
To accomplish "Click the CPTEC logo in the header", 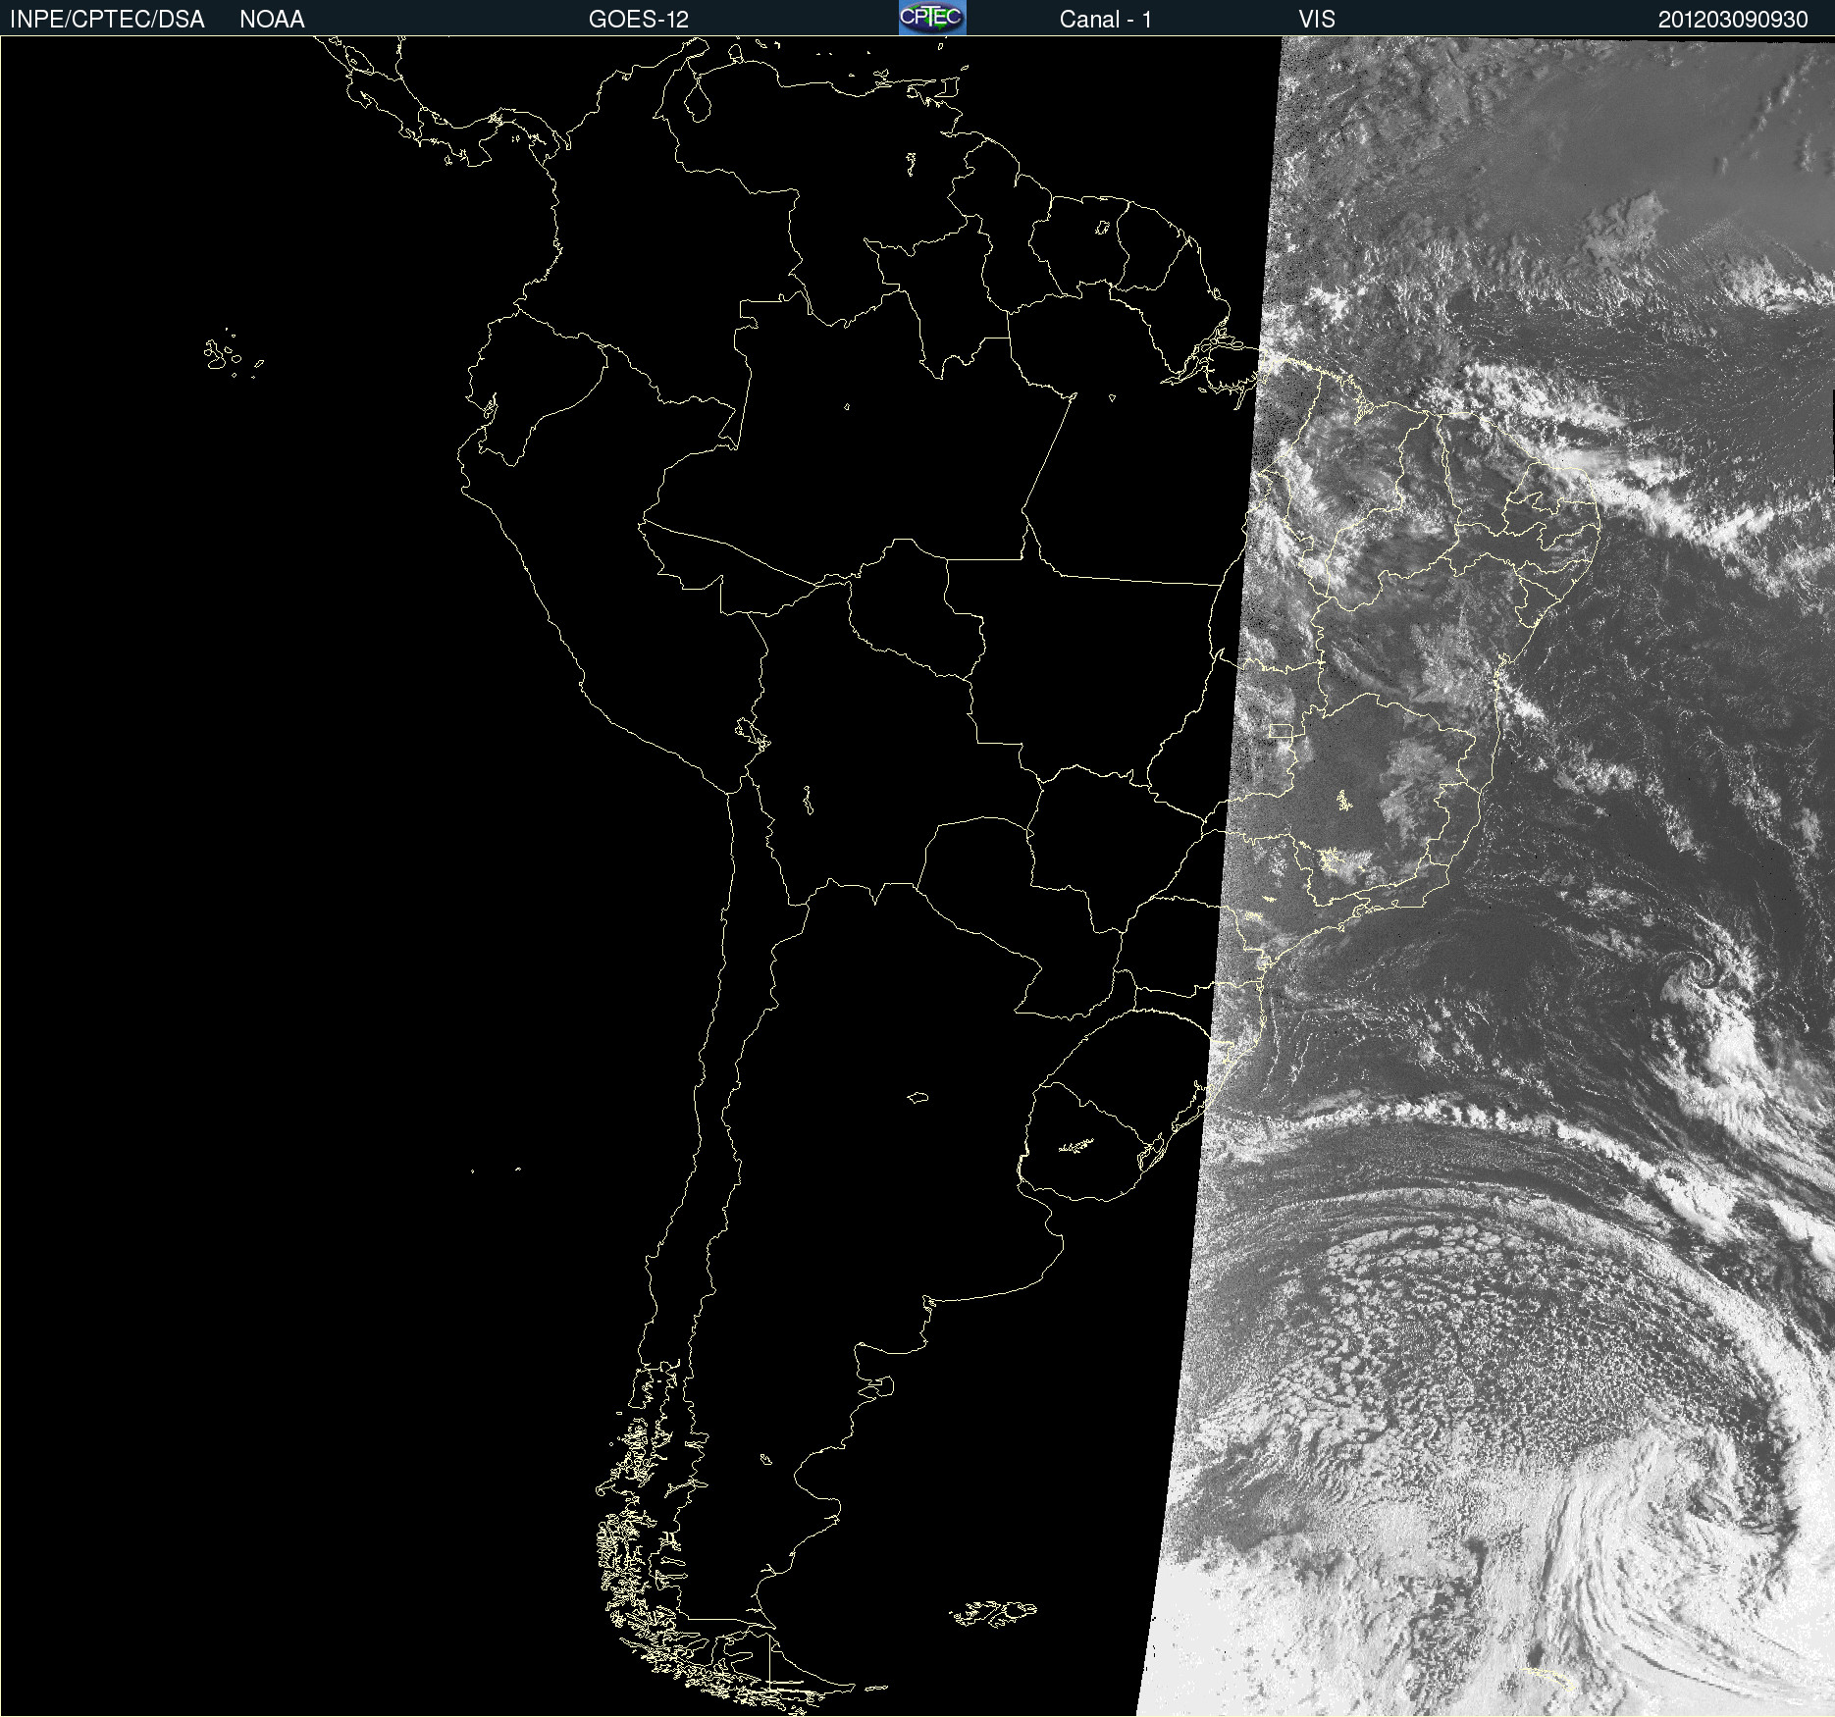I will [x=932, y=18].
